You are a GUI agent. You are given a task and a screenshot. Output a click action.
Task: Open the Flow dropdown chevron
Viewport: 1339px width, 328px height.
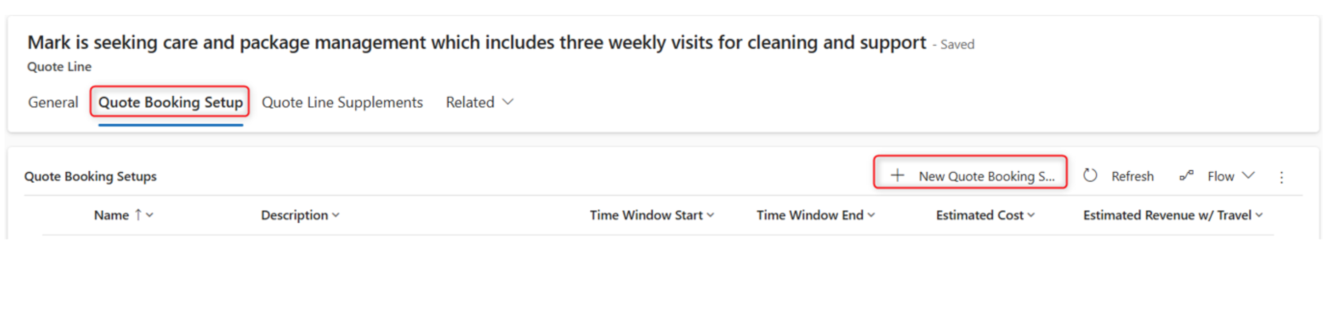1248,175
